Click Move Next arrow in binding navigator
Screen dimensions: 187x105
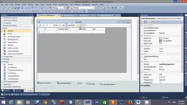tap(60, 25)
